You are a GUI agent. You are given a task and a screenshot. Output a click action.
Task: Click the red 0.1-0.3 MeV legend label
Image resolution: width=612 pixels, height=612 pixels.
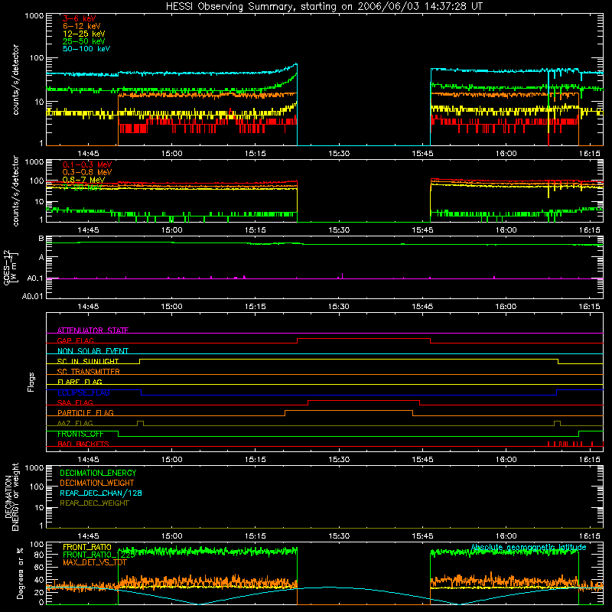[x=87, y=164]
